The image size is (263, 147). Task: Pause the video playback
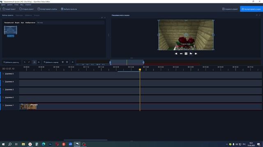(x=186, y=53)
